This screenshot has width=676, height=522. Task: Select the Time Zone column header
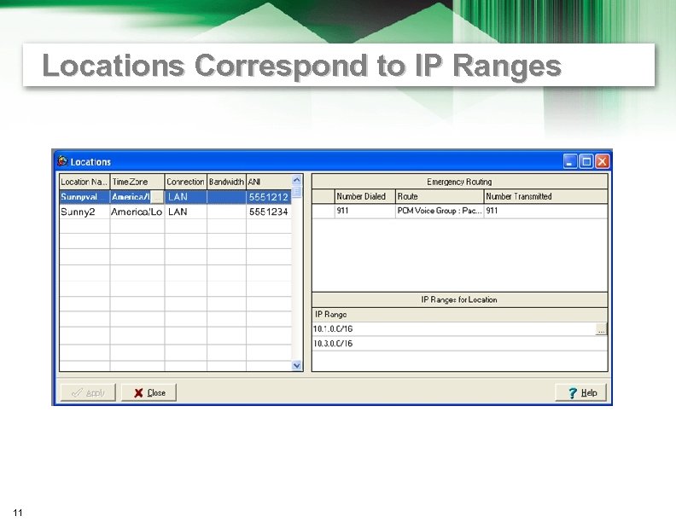[137, 182]
